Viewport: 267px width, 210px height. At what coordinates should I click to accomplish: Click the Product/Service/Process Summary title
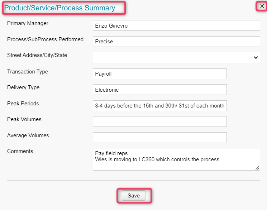(59, 8)
